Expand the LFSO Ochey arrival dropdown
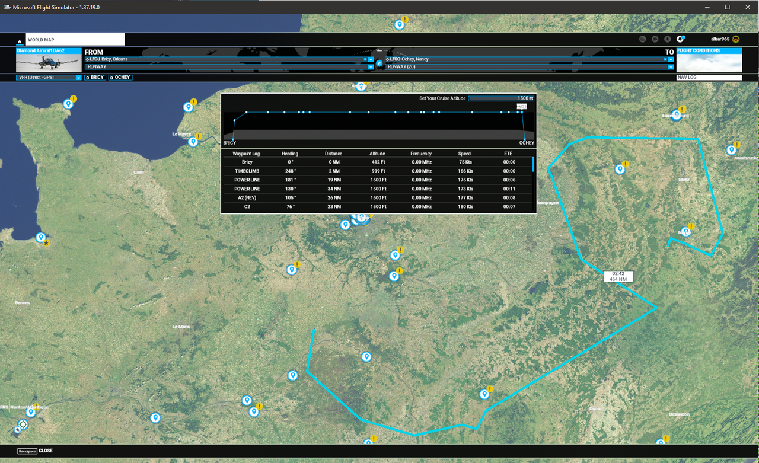 pyautogui.click(x=671, y=59)
